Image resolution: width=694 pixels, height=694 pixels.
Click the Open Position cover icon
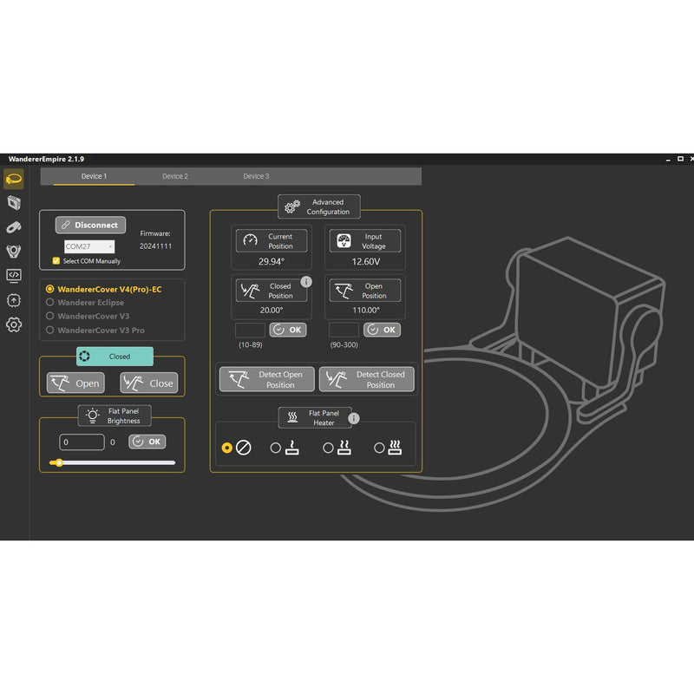pyautogui.click(x=344, y=291)
